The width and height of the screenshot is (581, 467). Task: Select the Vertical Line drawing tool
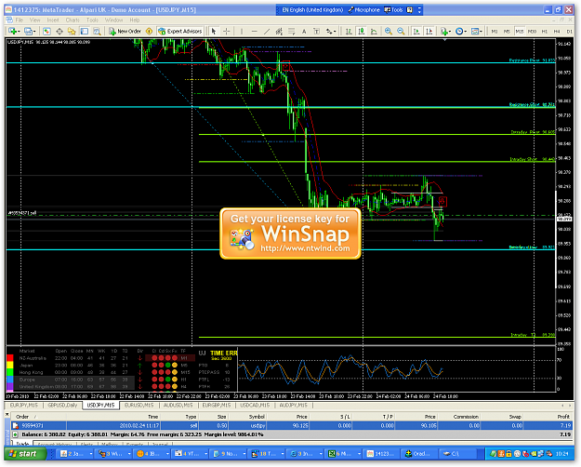click(x=242, y=32)
